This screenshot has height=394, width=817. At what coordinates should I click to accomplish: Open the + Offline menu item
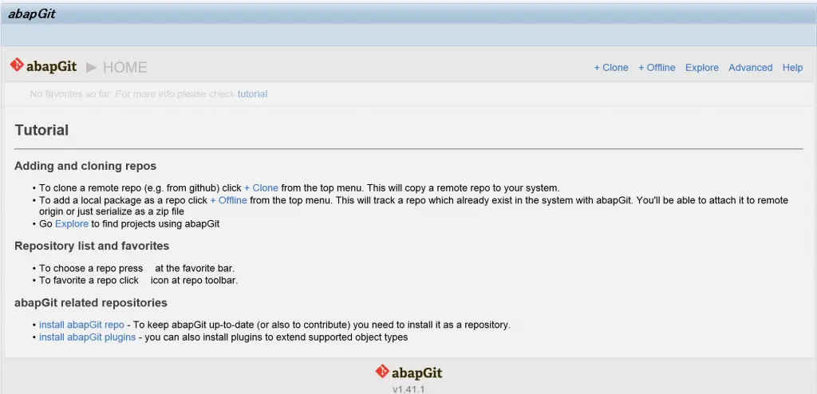pyautogui.click(x=657, y=68)
